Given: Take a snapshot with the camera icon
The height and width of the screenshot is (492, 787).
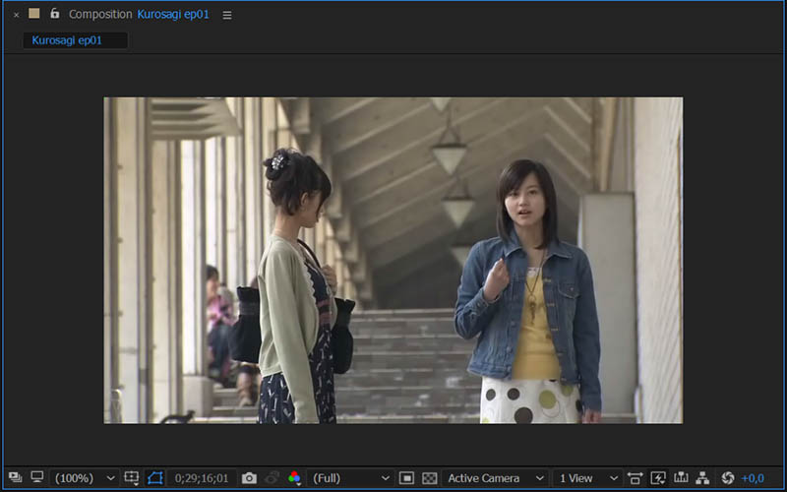Looking at the screenshot, I should point(249,478).
